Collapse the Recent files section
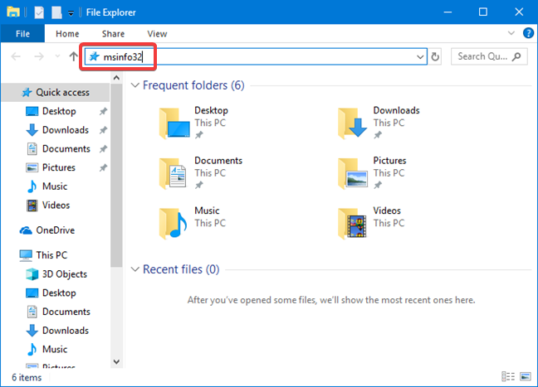Image resolution: width=538 pixels, height=387 pixels. [x=135, y=269]
